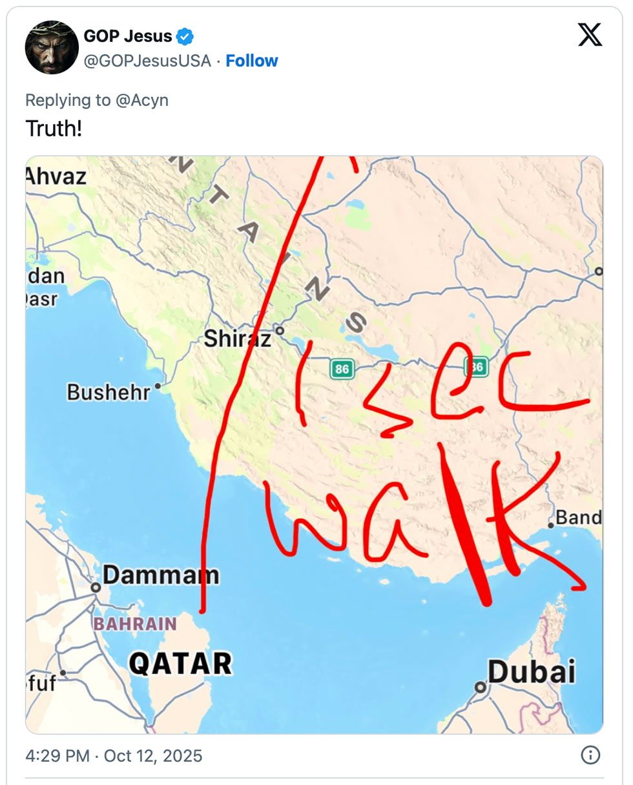
Task: Click the GOP Jesus display name
Action: (127, 37)
